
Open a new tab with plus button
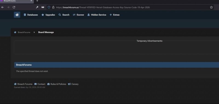coord(37,1)
